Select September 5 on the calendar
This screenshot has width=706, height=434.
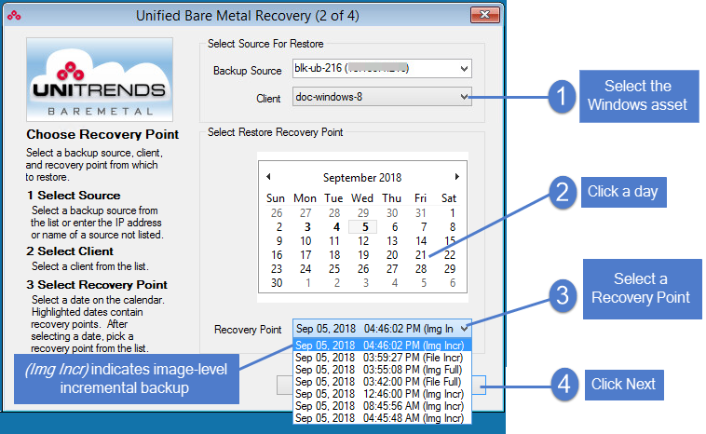(x=363, y=227)
